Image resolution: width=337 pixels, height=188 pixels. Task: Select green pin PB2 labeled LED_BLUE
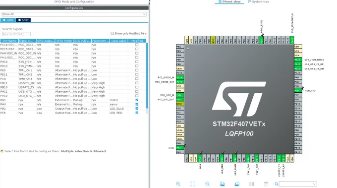click(x=235, y=159)
